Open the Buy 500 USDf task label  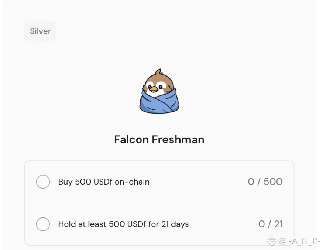(x=104, y=182)
